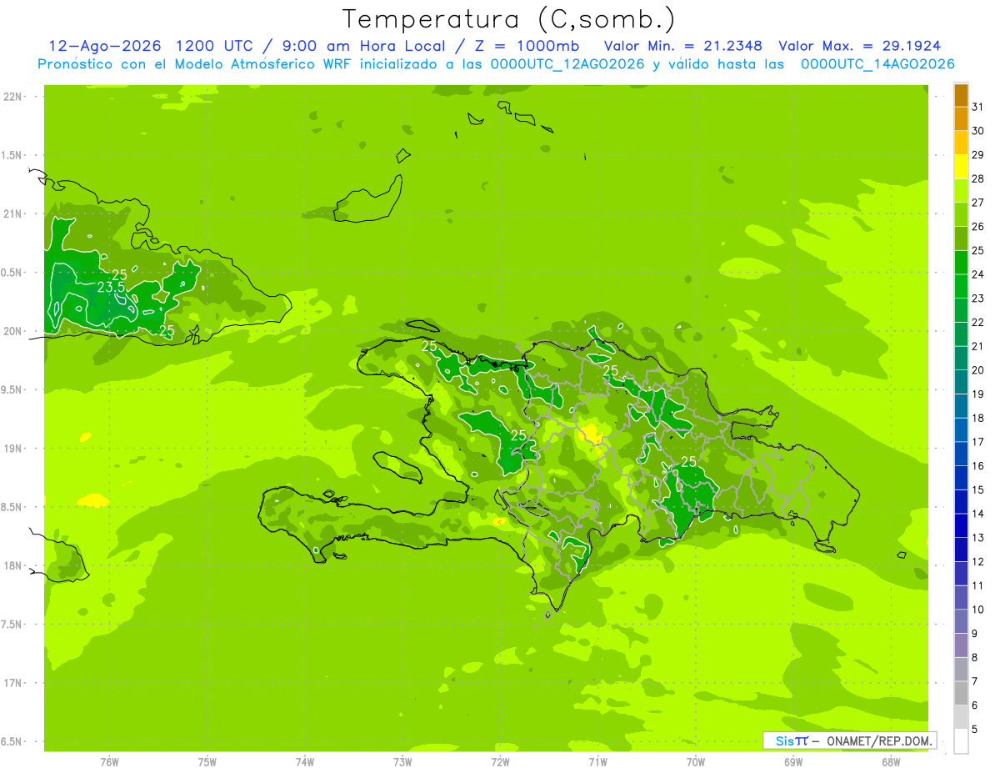Click the "19N" latitude axis label
Screen dimensions: 1000x773
click(x=13, y=448)
